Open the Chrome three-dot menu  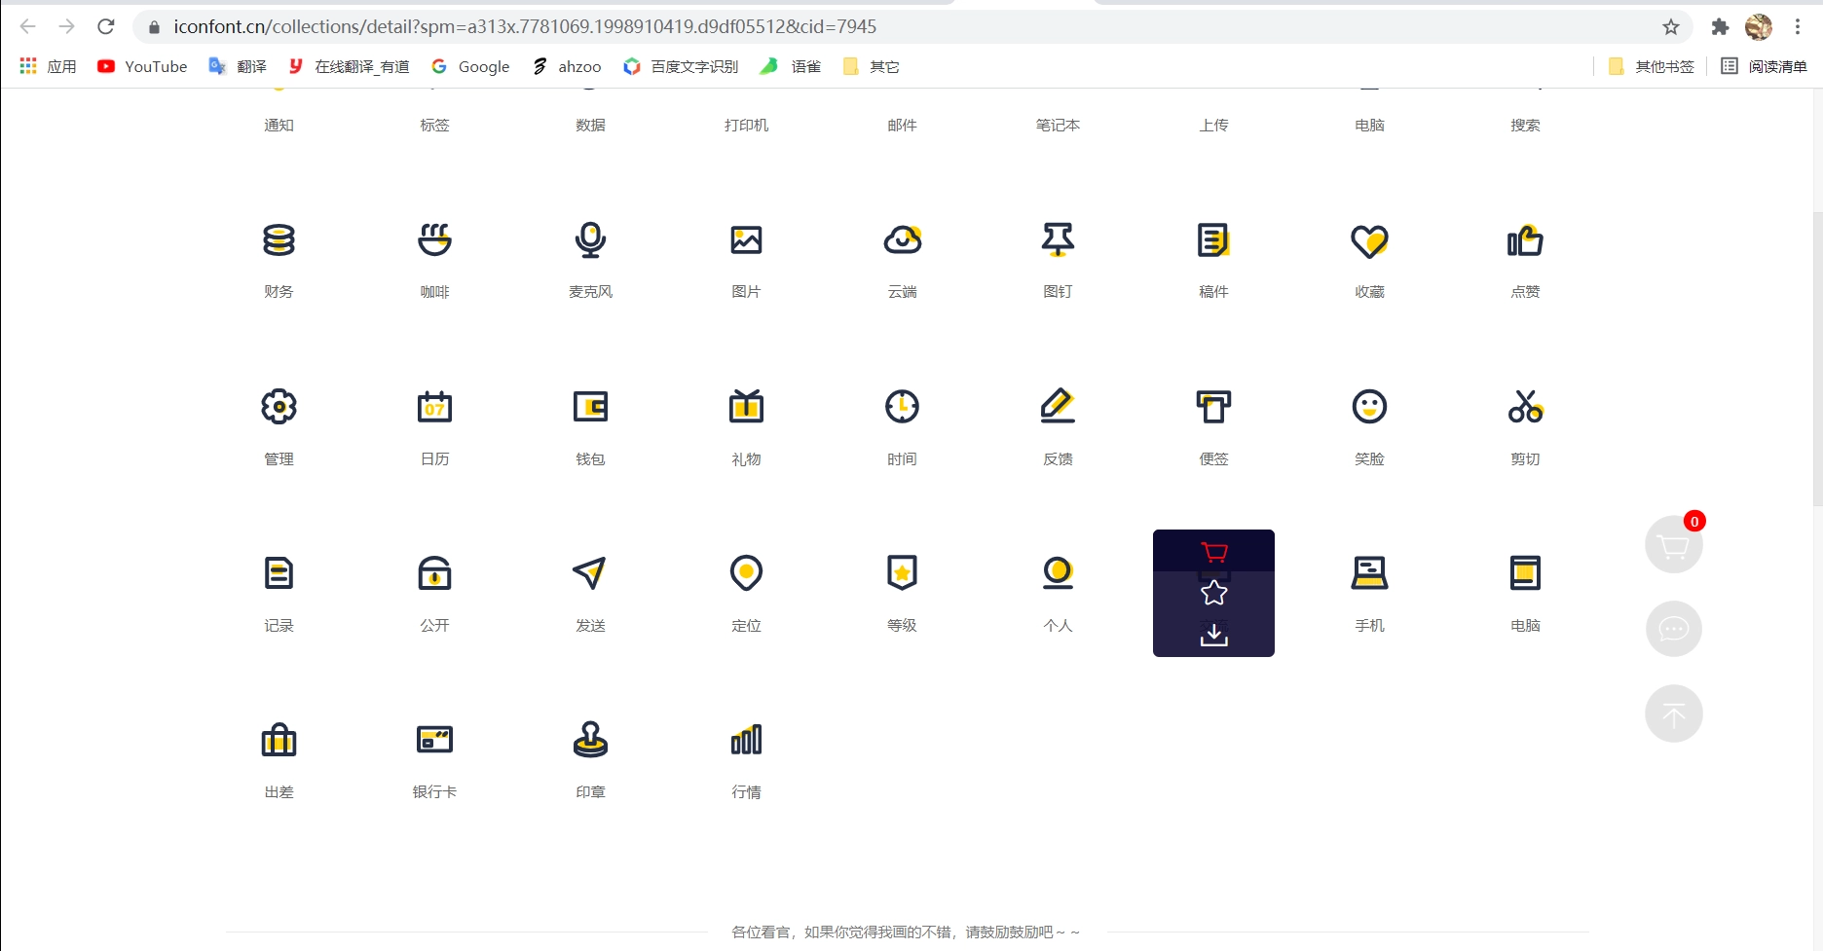click(x=1797, y=26)
